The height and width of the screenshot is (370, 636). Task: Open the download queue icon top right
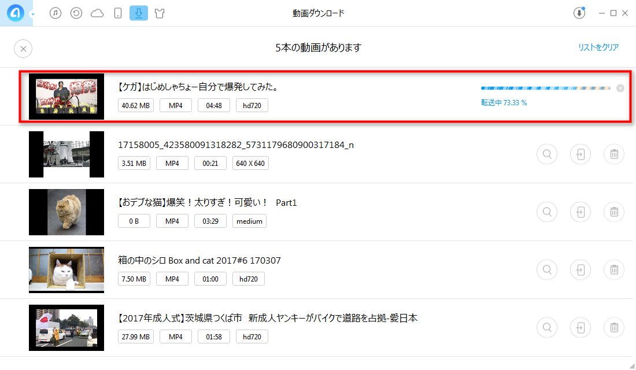pos(579,13)
